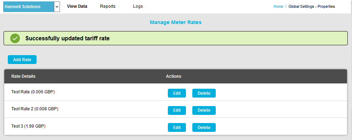The height and width of the screenshot is (140, 352).
Task: Go to Home breadcrumb link
Action: click(278, 7)
